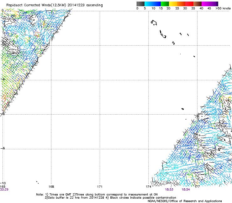This screenshot has height=203, width=232.
Task: Click the gray 0–5 knots legend swatch
Action: tap(140, 4)
